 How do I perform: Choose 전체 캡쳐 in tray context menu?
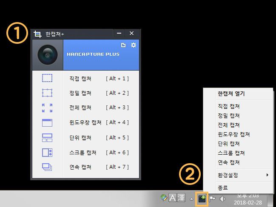[x=229, y=125]
